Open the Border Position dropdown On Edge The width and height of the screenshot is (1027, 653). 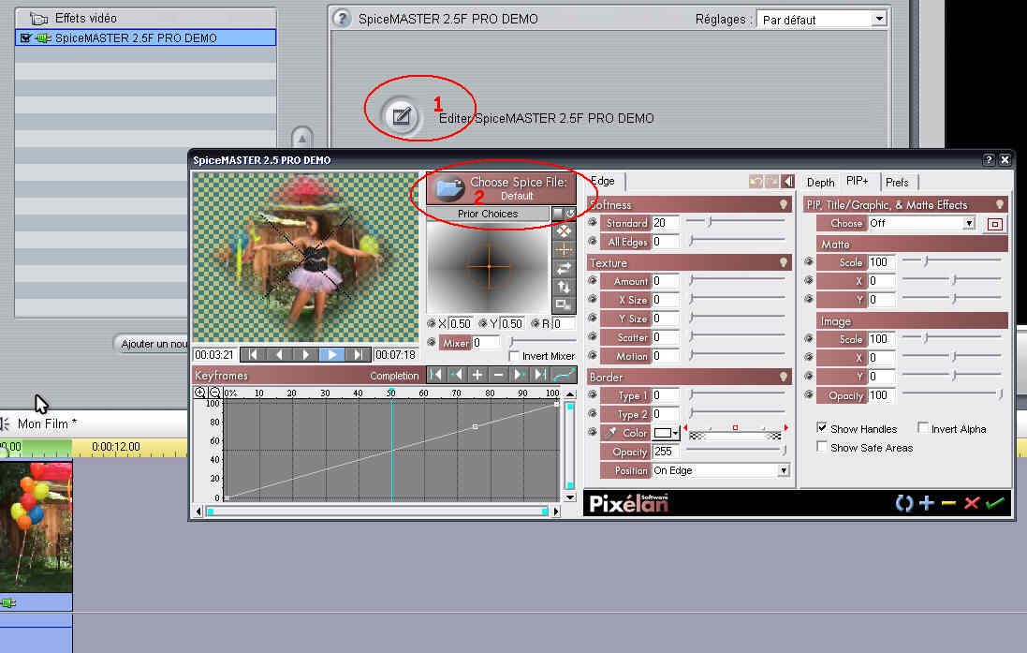coord(721,470)
